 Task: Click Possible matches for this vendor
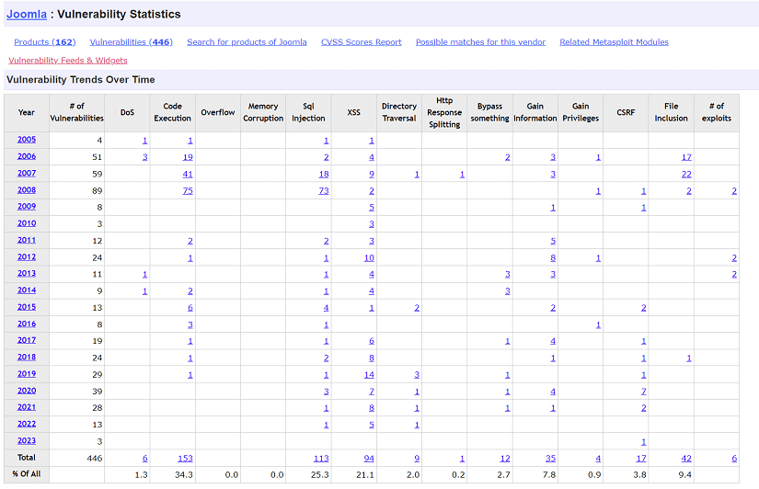pos(480,42)
